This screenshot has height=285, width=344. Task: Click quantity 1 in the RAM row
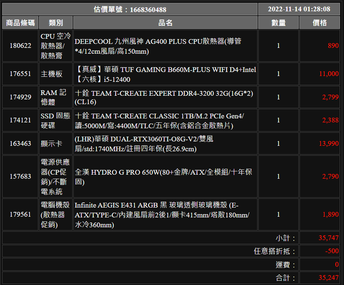pos(279,97)
